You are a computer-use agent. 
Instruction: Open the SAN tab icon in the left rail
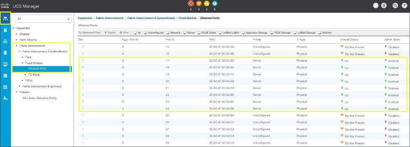point(5,53)
